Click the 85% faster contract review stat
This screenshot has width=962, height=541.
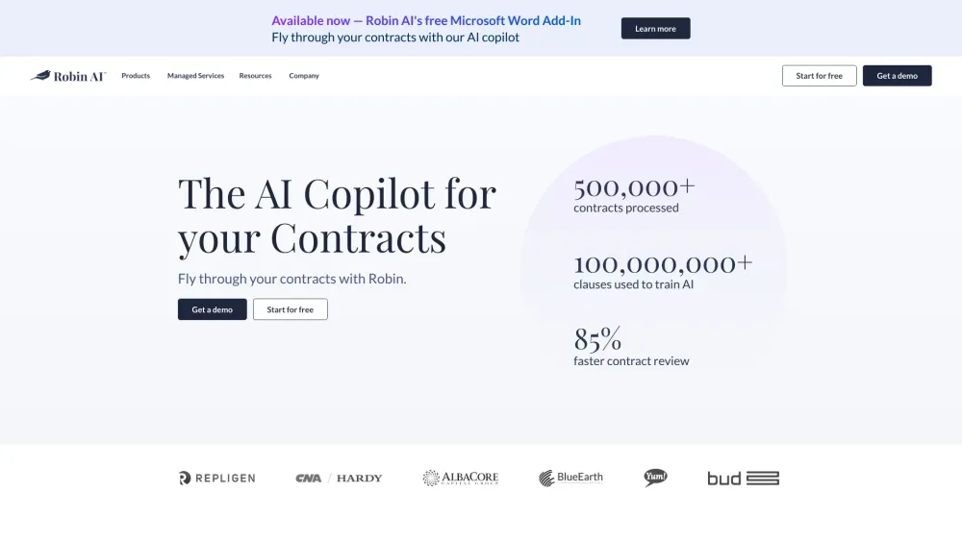pyautogui.click(x=631, y=347)
